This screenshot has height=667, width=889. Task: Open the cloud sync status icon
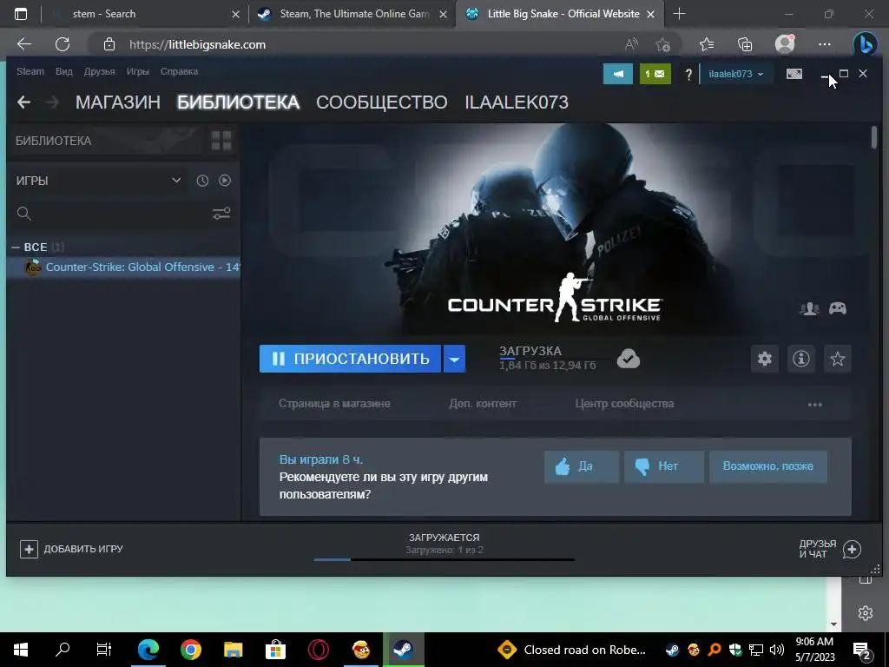pyautogui.click(x=629, y=359)
